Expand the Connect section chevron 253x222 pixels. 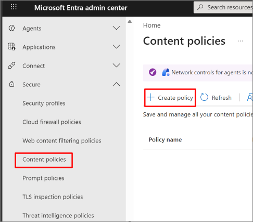[x=117, y=65]
